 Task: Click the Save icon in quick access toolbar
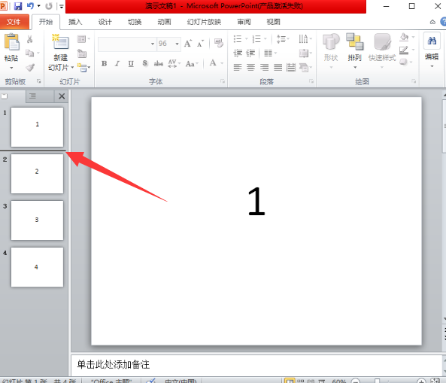[x=18, y=6]
